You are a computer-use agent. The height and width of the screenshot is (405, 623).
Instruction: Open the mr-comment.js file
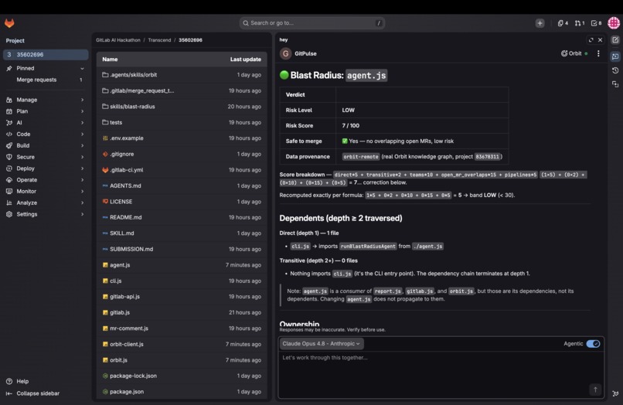129,328
